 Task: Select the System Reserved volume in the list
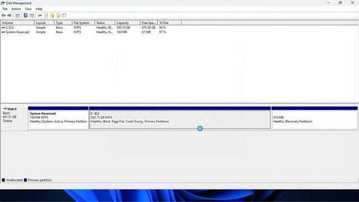pos(17,32)
